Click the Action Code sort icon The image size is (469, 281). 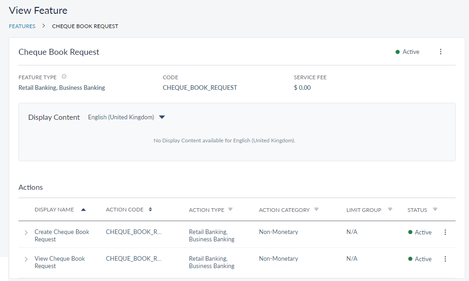click(x=150, y=210)
